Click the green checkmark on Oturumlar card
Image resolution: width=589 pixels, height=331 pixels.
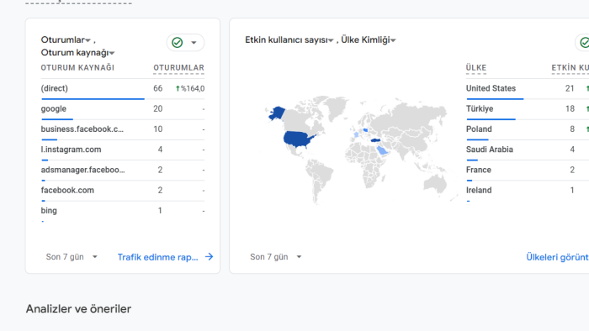click(x=178, y=42)
